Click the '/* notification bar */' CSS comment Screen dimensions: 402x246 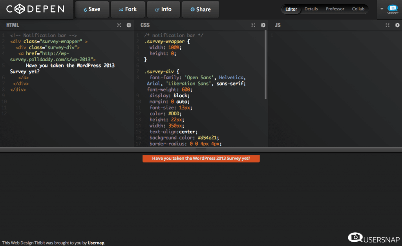point(174,35)
